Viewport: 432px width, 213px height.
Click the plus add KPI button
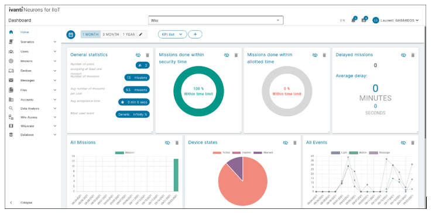[196, 34]
